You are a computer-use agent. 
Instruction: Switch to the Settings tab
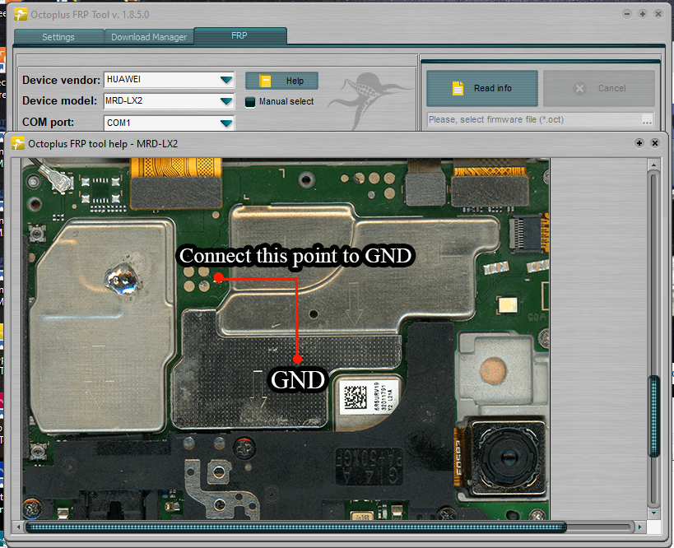(x=58, y=37)
